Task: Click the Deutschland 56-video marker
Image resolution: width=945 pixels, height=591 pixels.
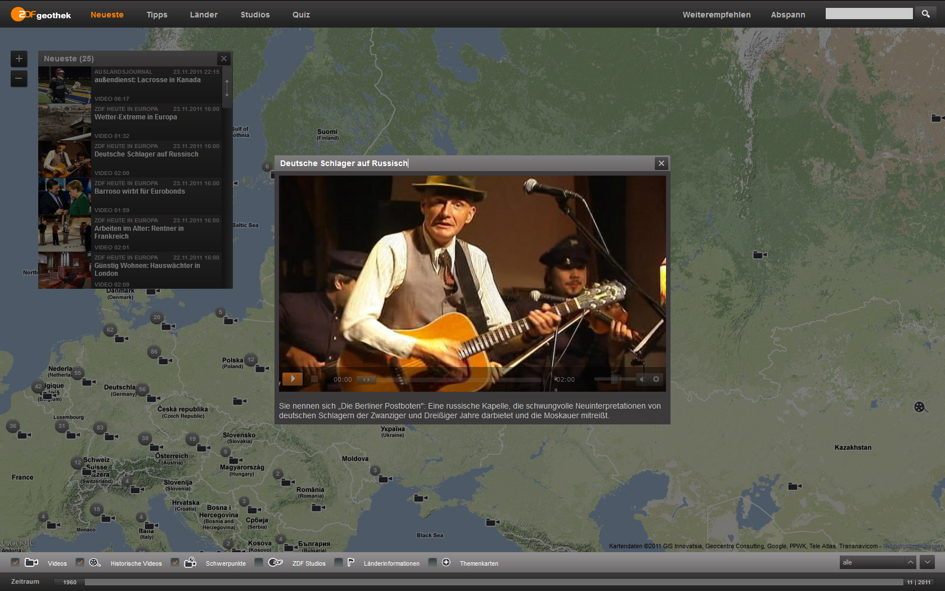Action: click(142, 389)
